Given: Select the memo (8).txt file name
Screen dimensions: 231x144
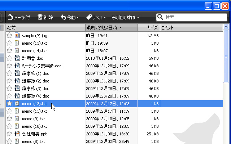Looking at the screenshot, I should coord(34,141).
